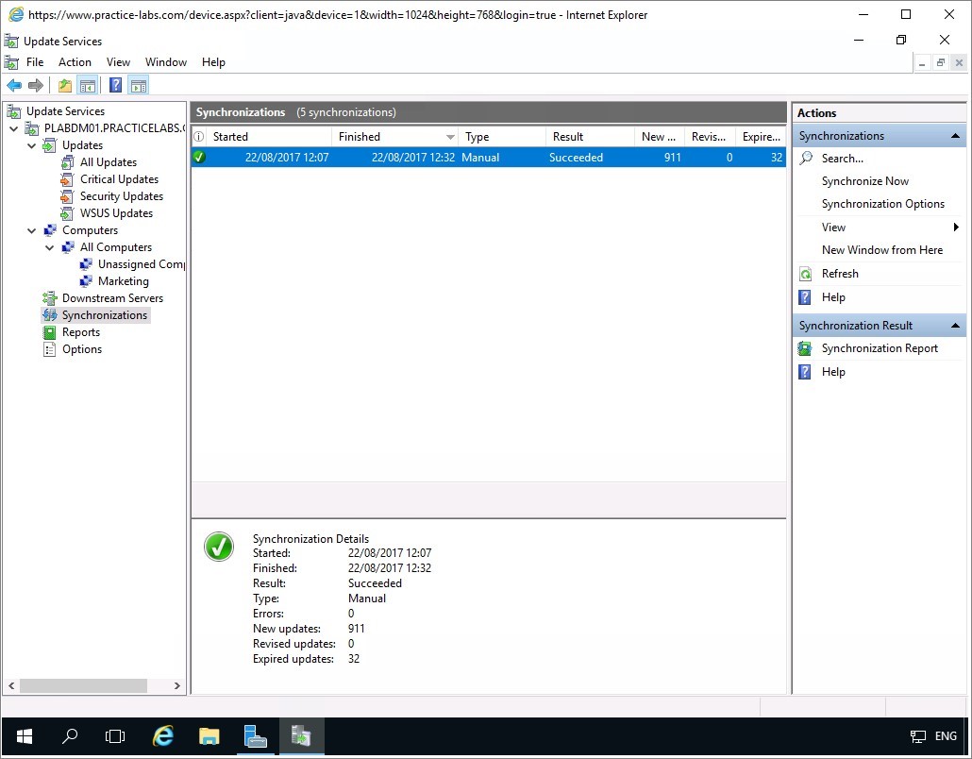Click the Refresh icon in Actions pane
This screenshot has width=972, height=759.
[x=805, y=274]
